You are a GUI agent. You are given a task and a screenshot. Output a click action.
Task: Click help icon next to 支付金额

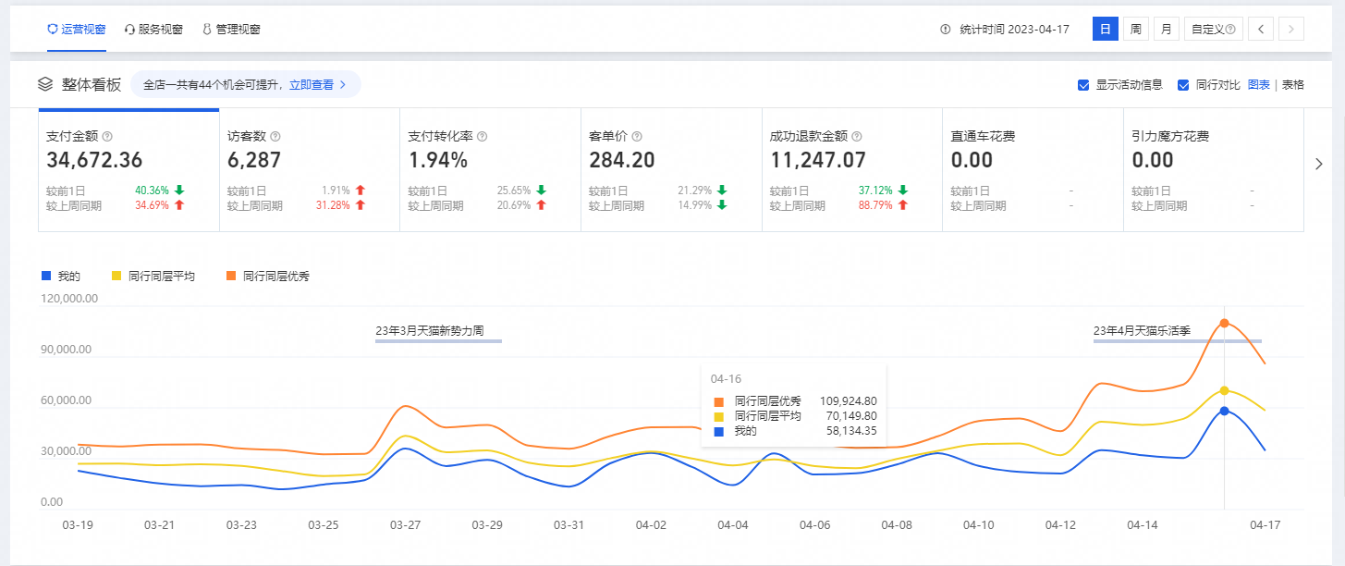point(107,136)
